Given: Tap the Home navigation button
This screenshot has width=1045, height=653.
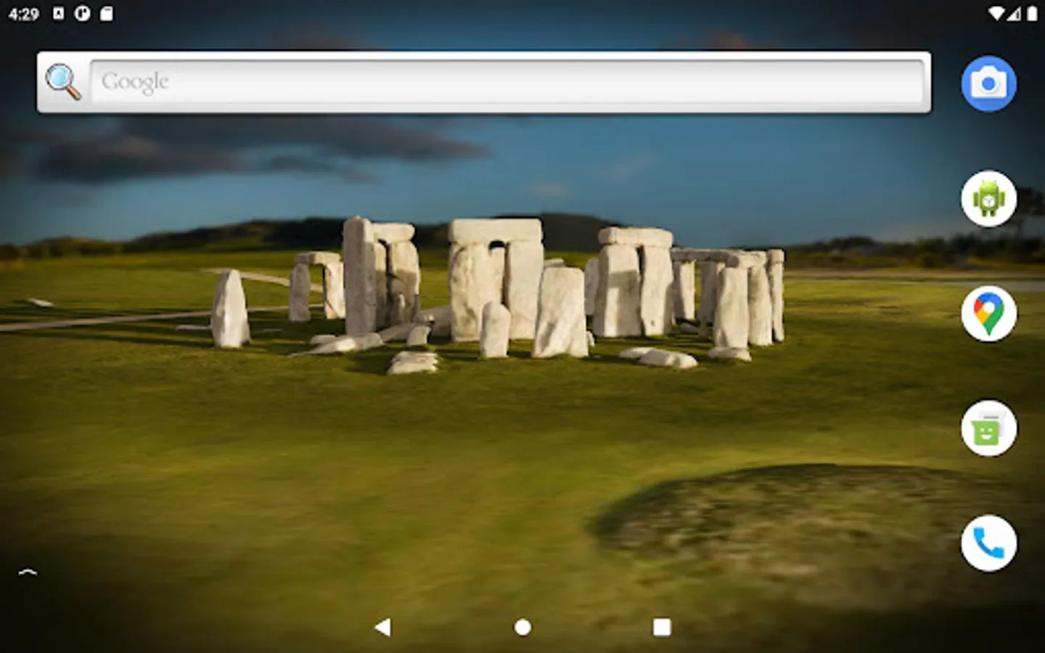Looking at the screenshot, I should (x=522, y=627).
